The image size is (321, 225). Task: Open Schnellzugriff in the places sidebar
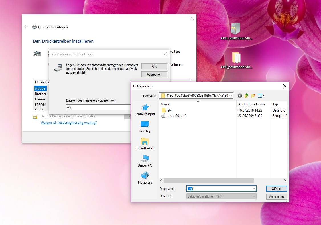coord(145,110)
